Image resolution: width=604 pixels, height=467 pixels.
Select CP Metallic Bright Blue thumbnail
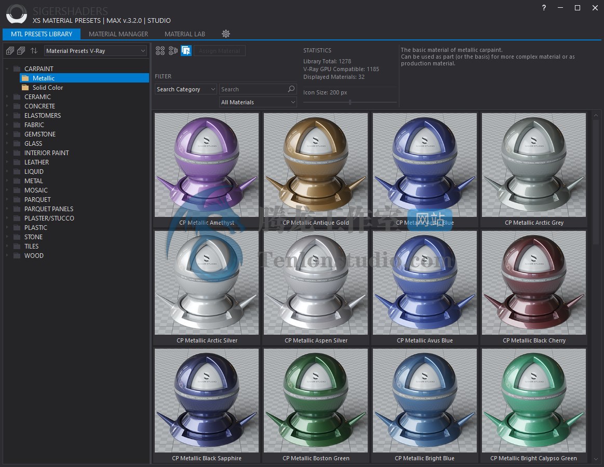click(424, 401)
